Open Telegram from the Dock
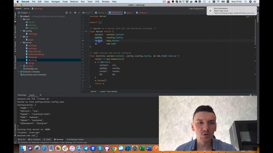Screen dimensions: 273x153 pos(86,148)
